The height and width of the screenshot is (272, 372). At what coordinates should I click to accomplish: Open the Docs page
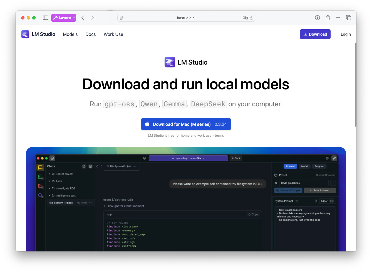pyautogui.click(x=91, y=34)
